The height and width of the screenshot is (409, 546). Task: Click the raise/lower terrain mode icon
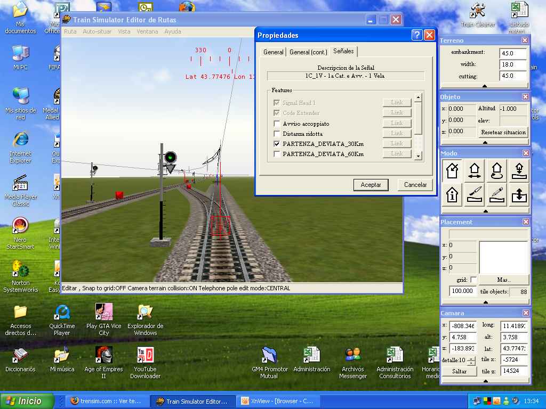coord(519,195)
